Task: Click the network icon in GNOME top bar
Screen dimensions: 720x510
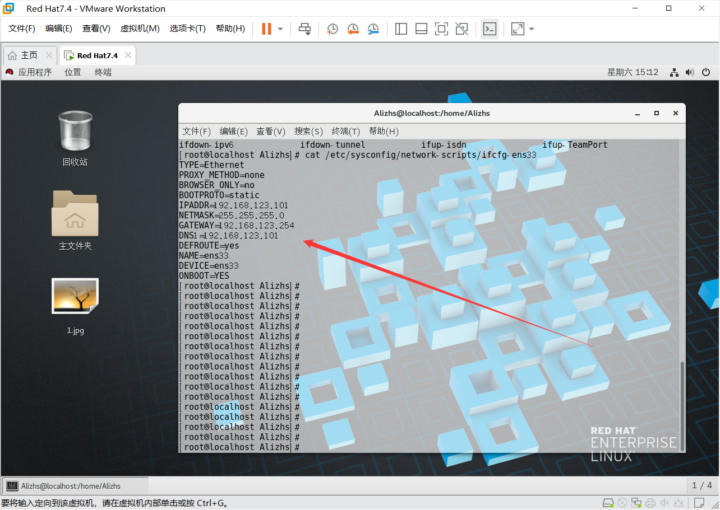Action: pos(675,72)
